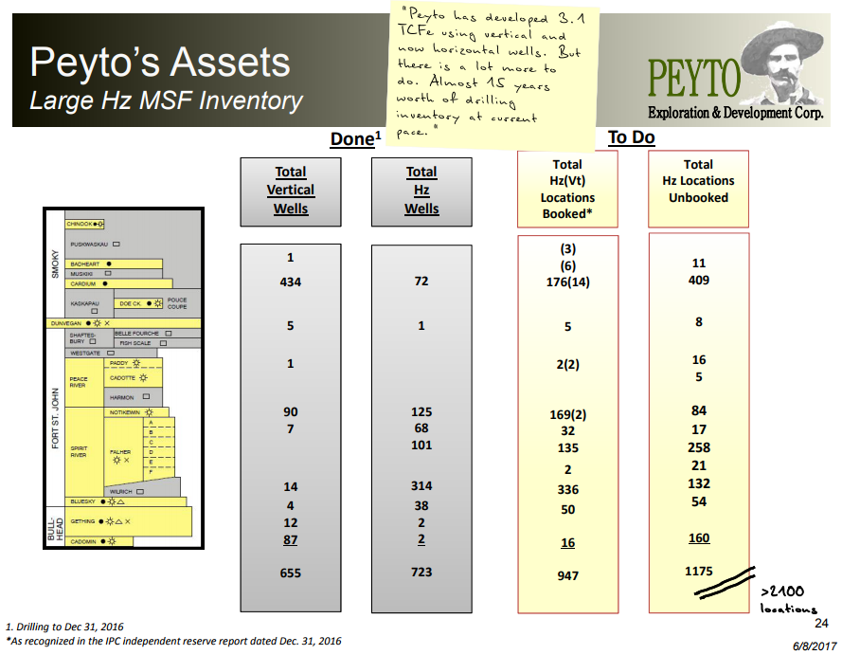Click the Hz wells value 68

(421, 428)
